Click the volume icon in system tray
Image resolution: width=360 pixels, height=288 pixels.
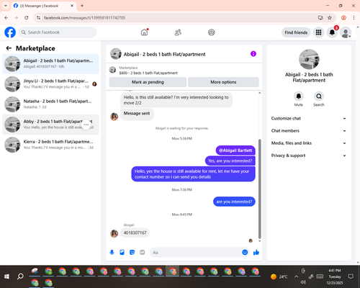303,282
